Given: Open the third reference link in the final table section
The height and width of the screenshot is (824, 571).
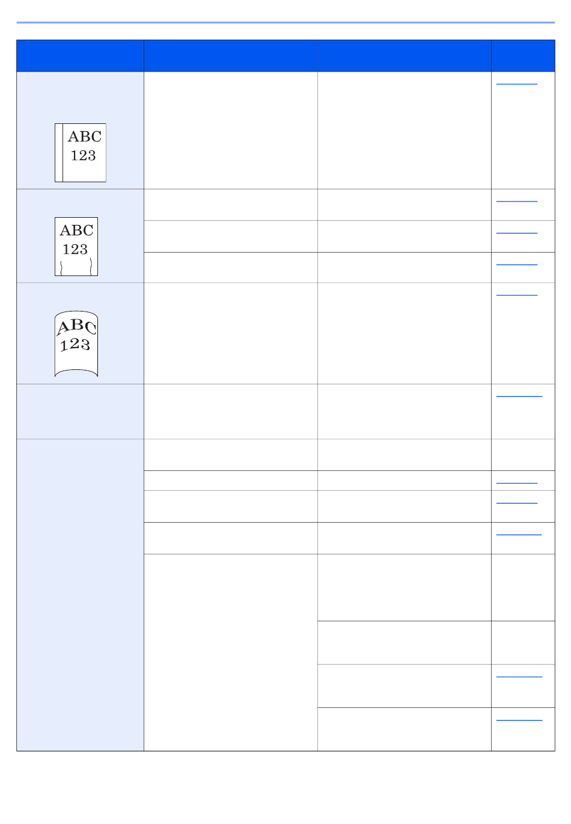Looking at the screenshot, I should (x=519, y=533).
